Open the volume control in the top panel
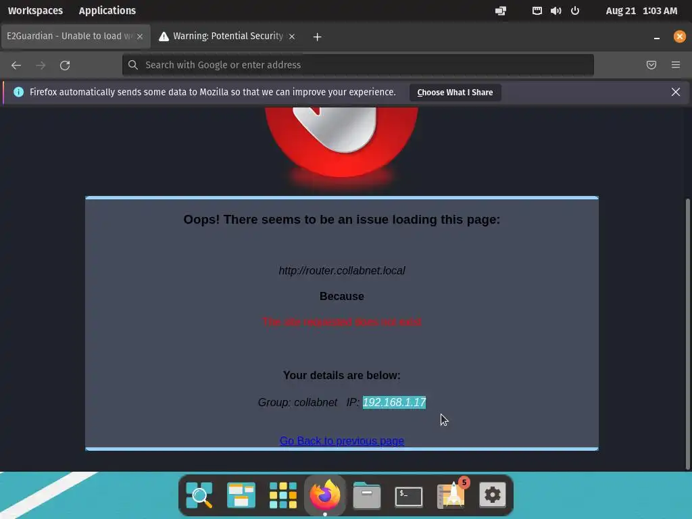The image size is (692, 519). 555,11
